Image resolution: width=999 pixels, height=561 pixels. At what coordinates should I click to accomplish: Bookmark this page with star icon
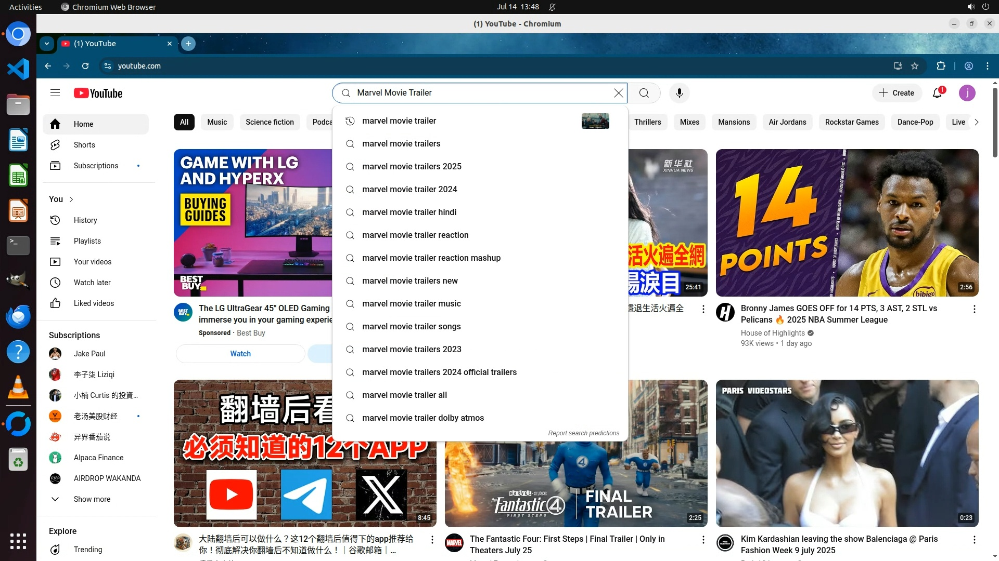tap(915, 66)
